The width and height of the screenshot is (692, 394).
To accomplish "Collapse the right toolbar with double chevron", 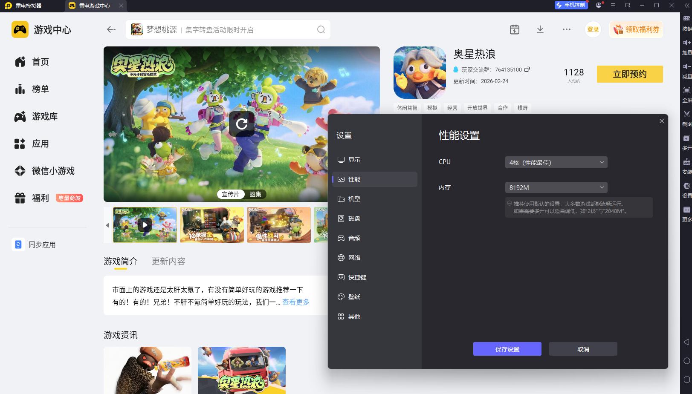I will click(x=686, y=6).
